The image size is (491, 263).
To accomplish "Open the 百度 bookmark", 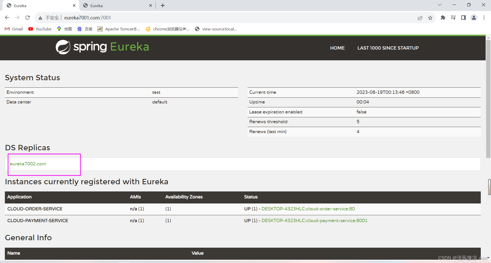I will point(85,29).
